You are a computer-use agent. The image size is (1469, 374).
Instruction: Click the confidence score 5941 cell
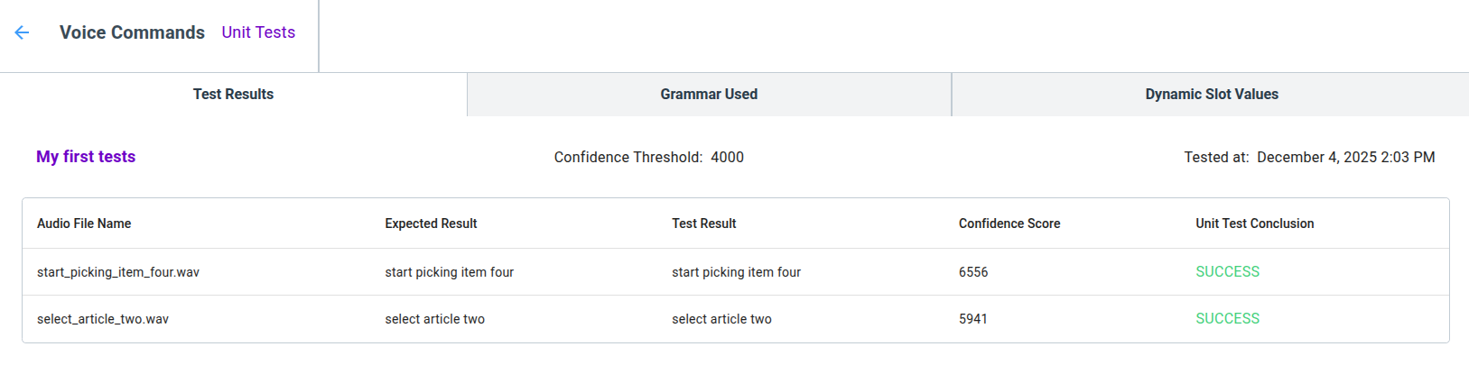click(973, 319)
